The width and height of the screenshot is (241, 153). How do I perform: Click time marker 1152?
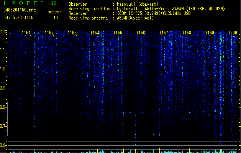49,33
